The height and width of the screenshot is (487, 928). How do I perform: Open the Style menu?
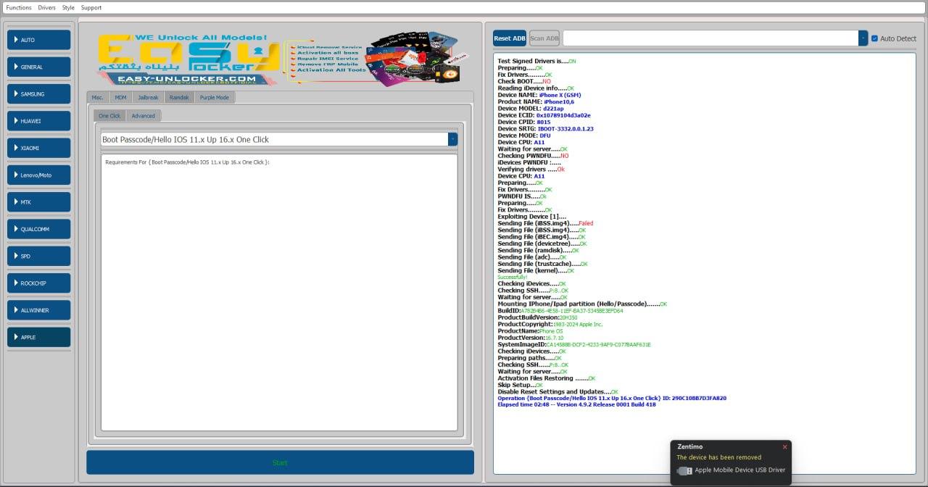[x=68, y=7]
